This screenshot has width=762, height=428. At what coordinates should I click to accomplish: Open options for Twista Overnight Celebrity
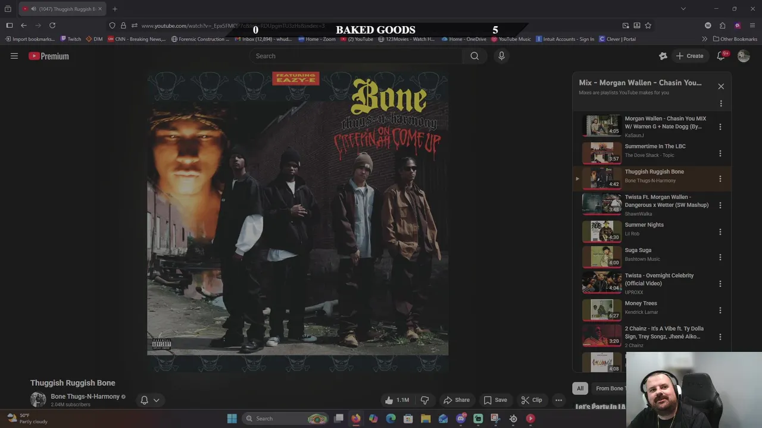[720, 284]
